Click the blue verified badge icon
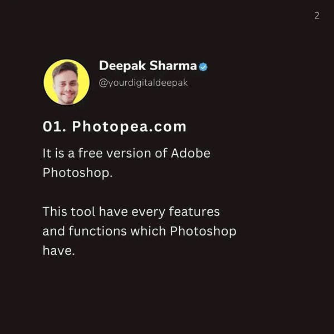 pos(204,67)
